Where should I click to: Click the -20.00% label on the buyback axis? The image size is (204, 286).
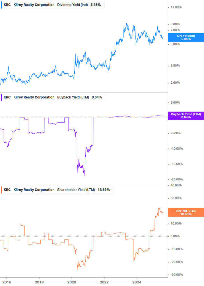(x=177, y=180)
